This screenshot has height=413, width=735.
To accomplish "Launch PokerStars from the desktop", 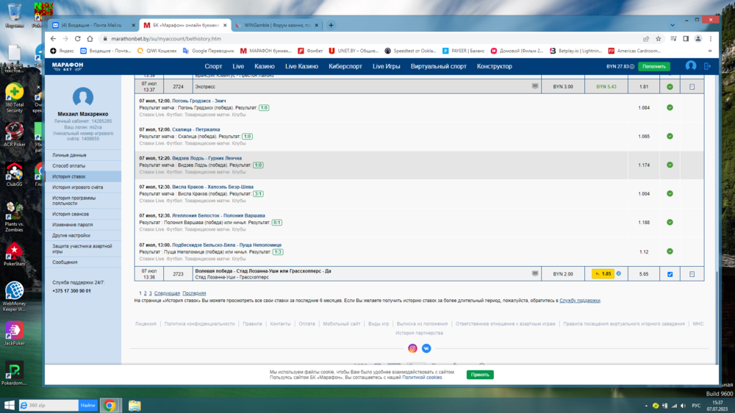I will pos(14,252).
